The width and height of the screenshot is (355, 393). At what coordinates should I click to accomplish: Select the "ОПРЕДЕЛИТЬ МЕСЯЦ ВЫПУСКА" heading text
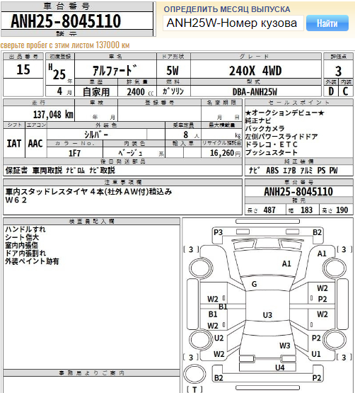pos(227,9)
